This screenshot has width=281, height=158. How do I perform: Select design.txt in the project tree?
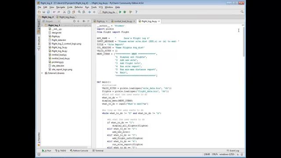(x=57, y=32)
